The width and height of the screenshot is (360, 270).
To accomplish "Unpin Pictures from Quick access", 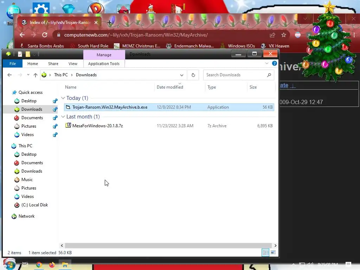I will [x=55, y=126].
